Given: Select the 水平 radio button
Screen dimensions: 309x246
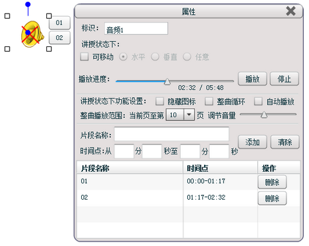Looking at the screenshot, I should click(123, 57).
